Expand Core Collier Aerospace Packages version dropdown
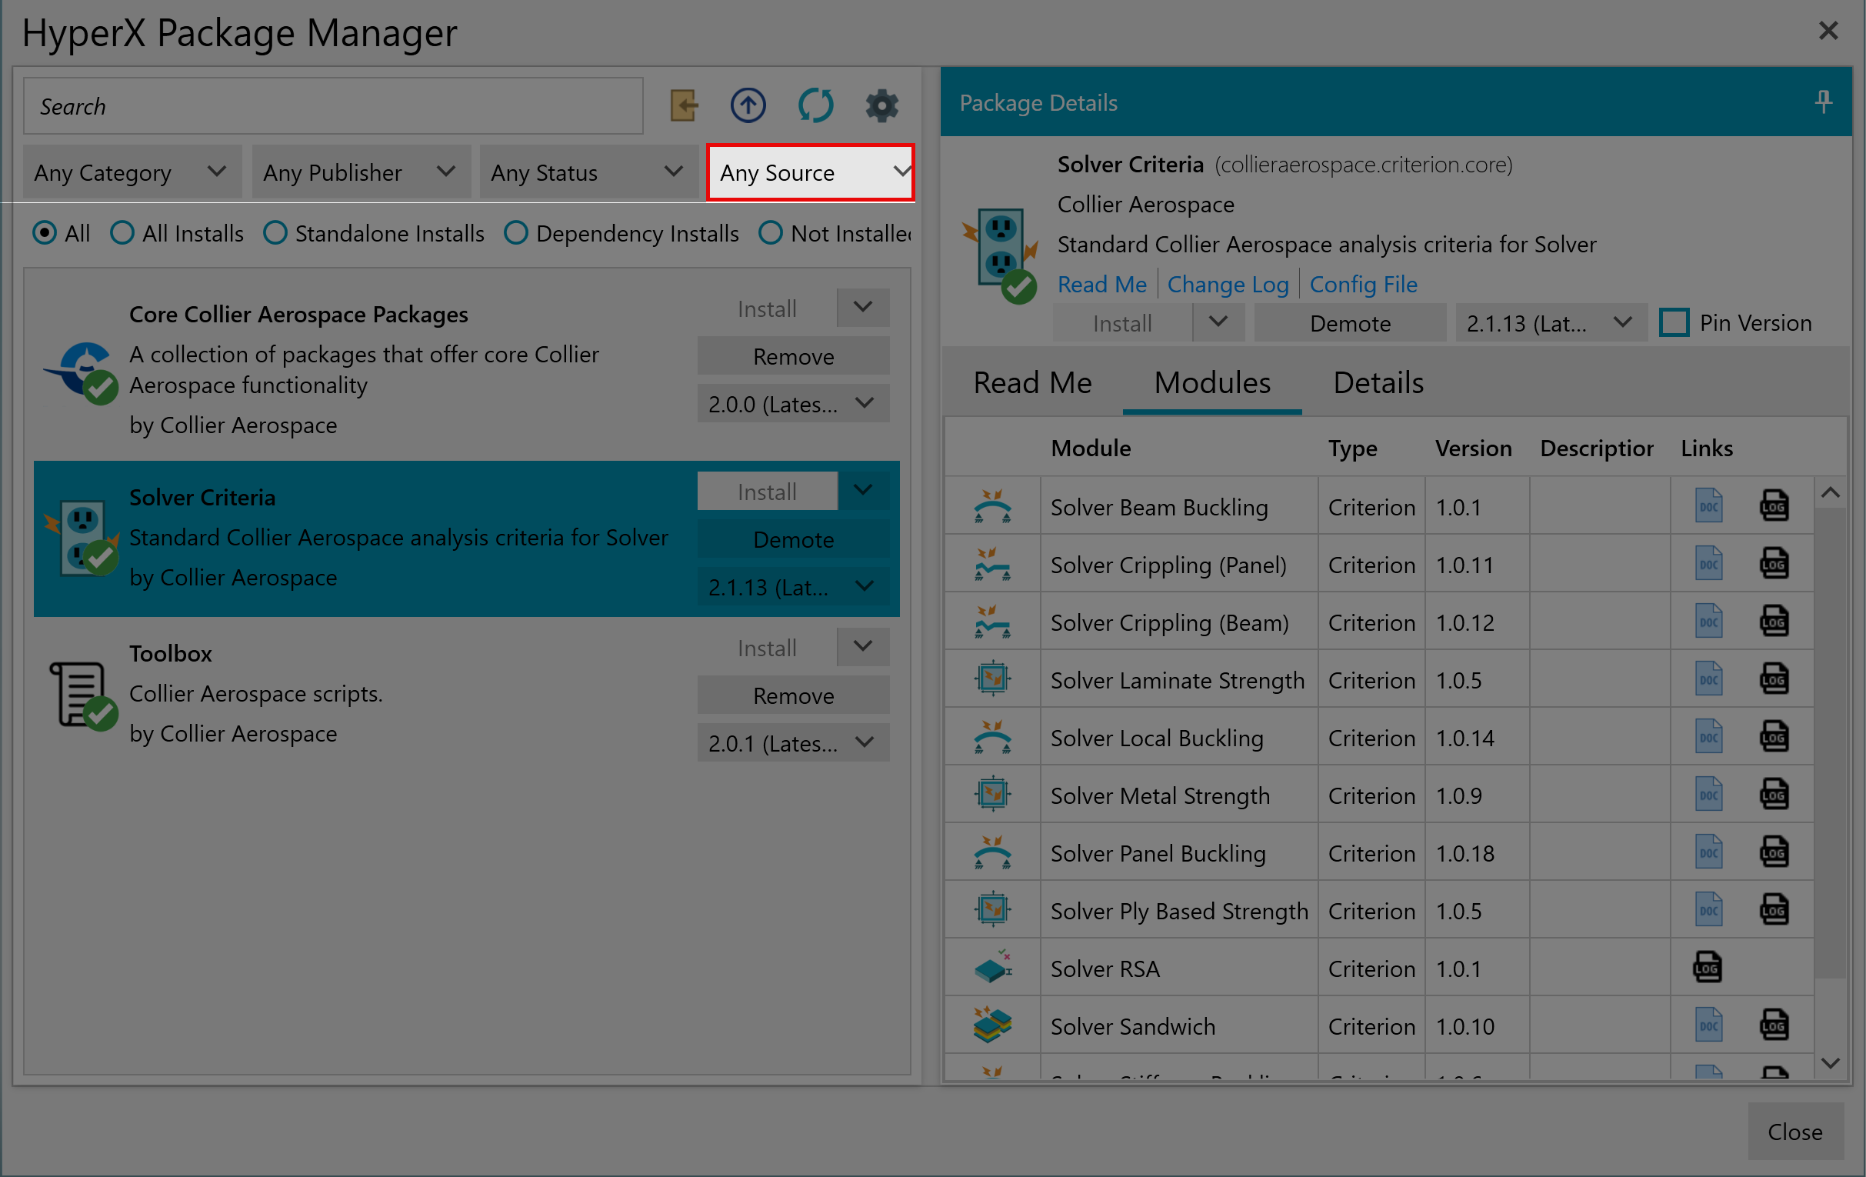1866x1177 pixels. click(x=793, y=404)
